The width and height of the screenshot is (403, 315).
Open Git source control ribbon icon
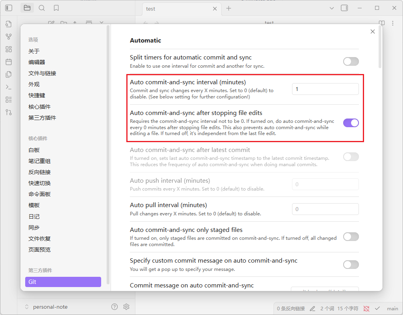tap(9, 112)
